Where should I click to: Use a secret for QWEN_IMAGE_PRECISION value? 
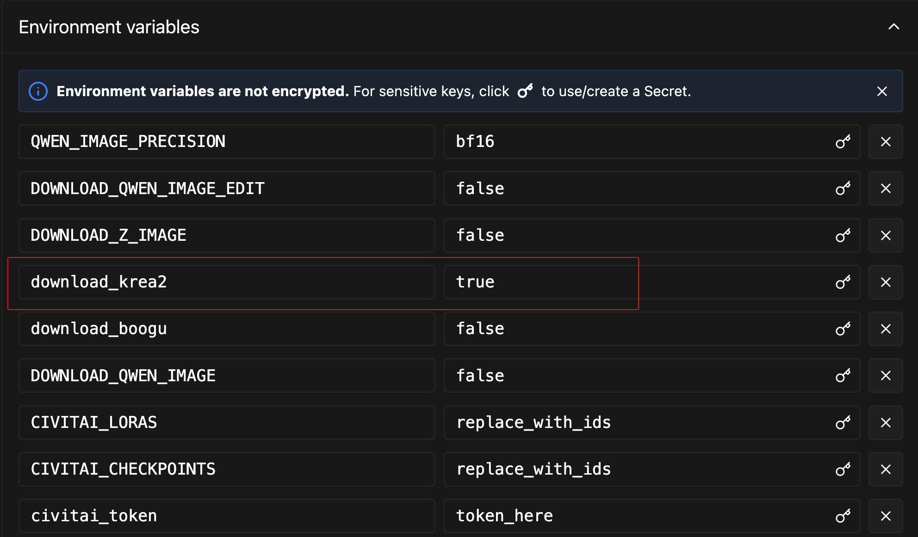point(843,142)
